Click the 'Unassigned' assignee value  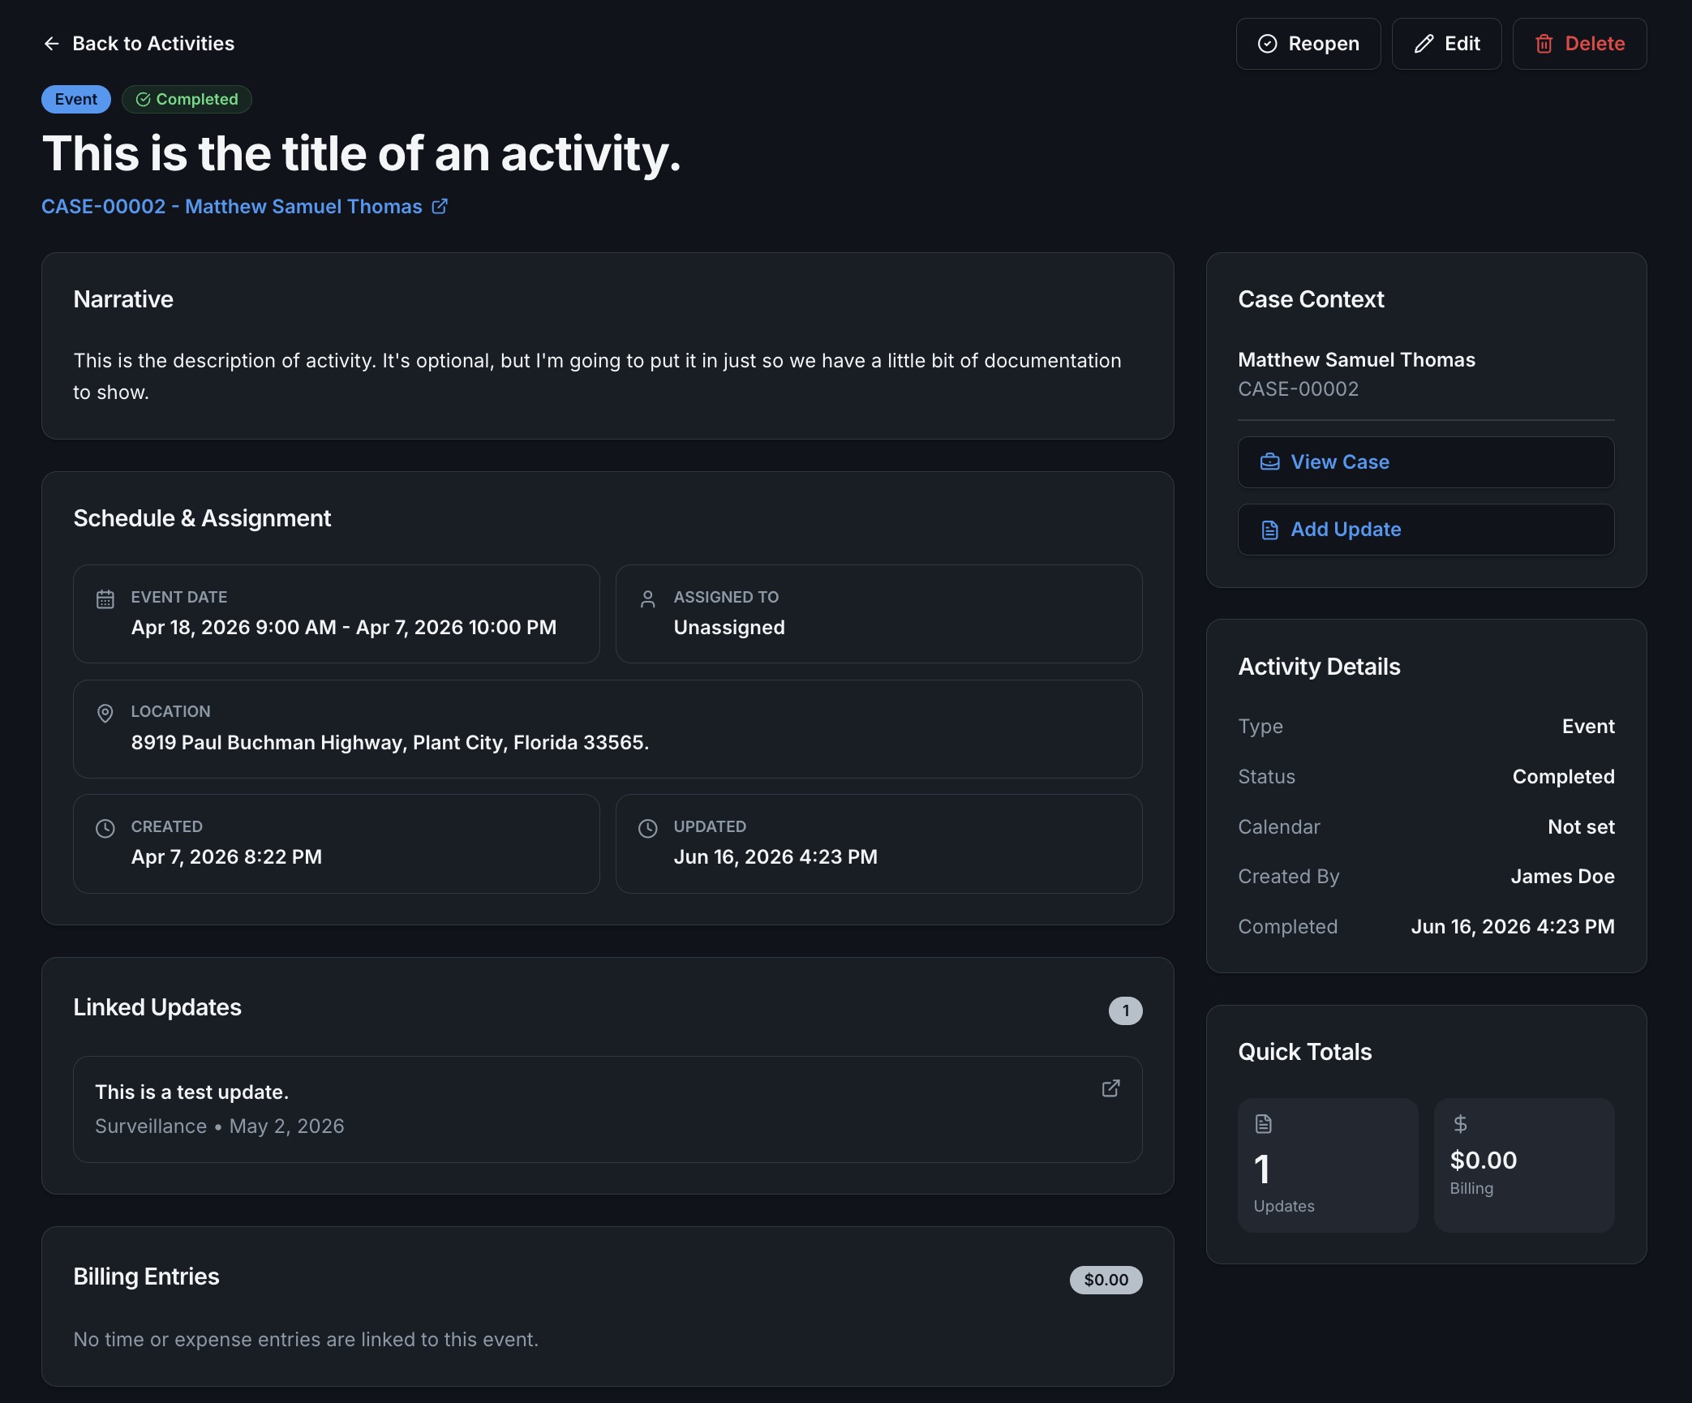click(x=729, y=628)
